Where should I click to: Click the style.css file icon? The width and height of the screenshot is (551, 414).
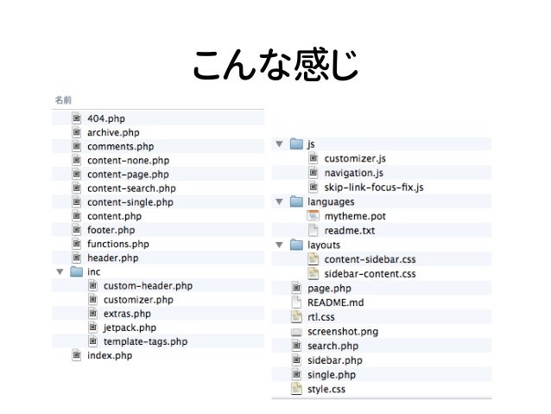(296, 389)
